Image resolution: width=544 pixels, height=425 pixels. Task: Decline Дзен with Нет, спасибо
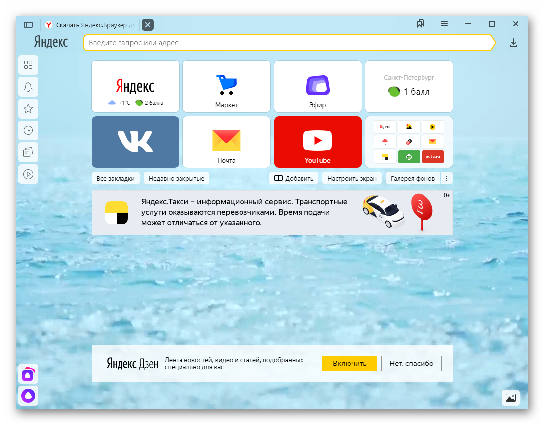coord(412,364)
